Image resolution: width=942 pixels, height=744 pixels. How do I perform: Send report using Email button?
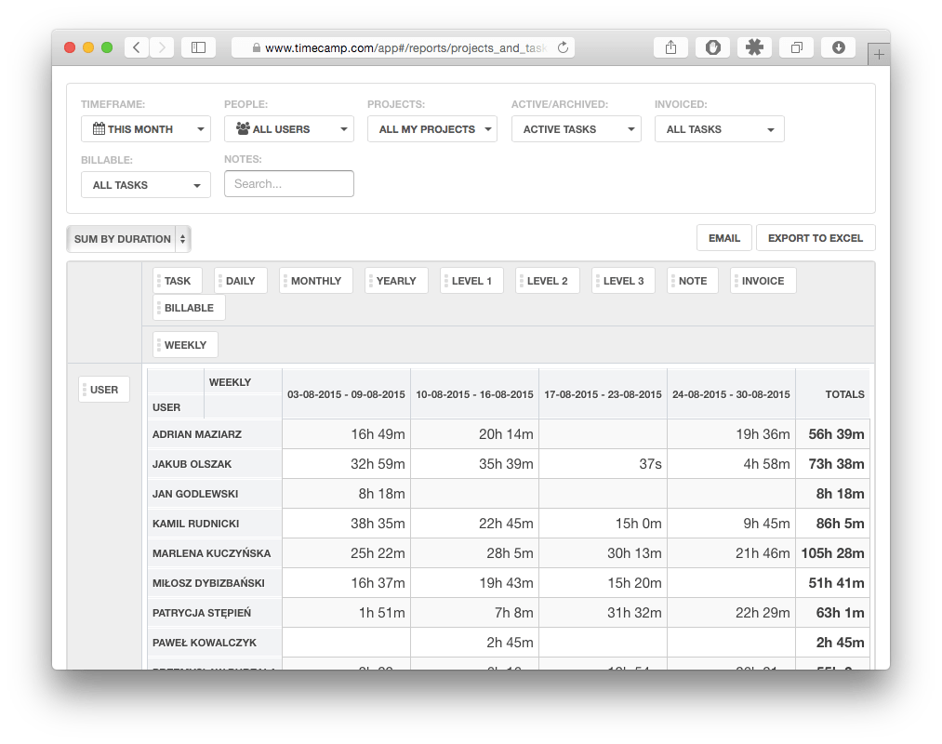[723, 238]
